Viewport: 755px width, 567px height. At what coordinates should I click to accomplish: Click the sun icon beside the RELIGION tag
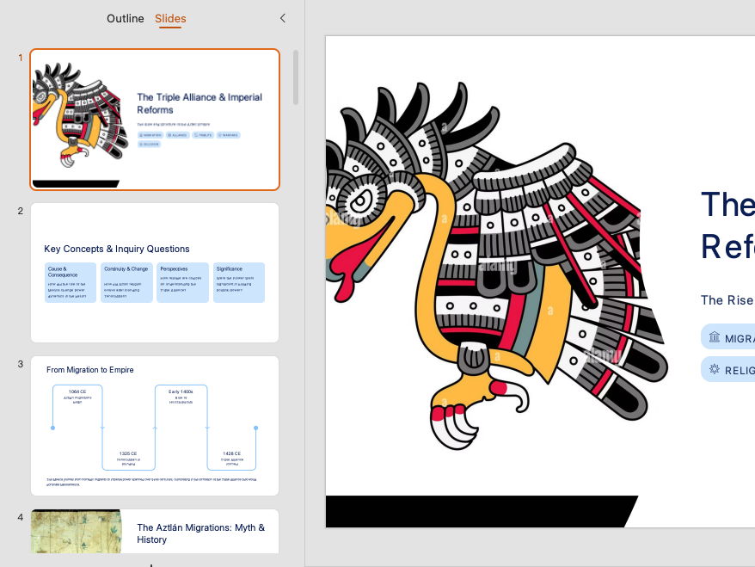click(714, 368)
